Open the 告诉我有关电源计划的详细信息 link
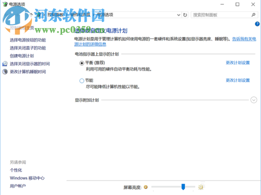The image size is (261, 195). coord(244,39)
